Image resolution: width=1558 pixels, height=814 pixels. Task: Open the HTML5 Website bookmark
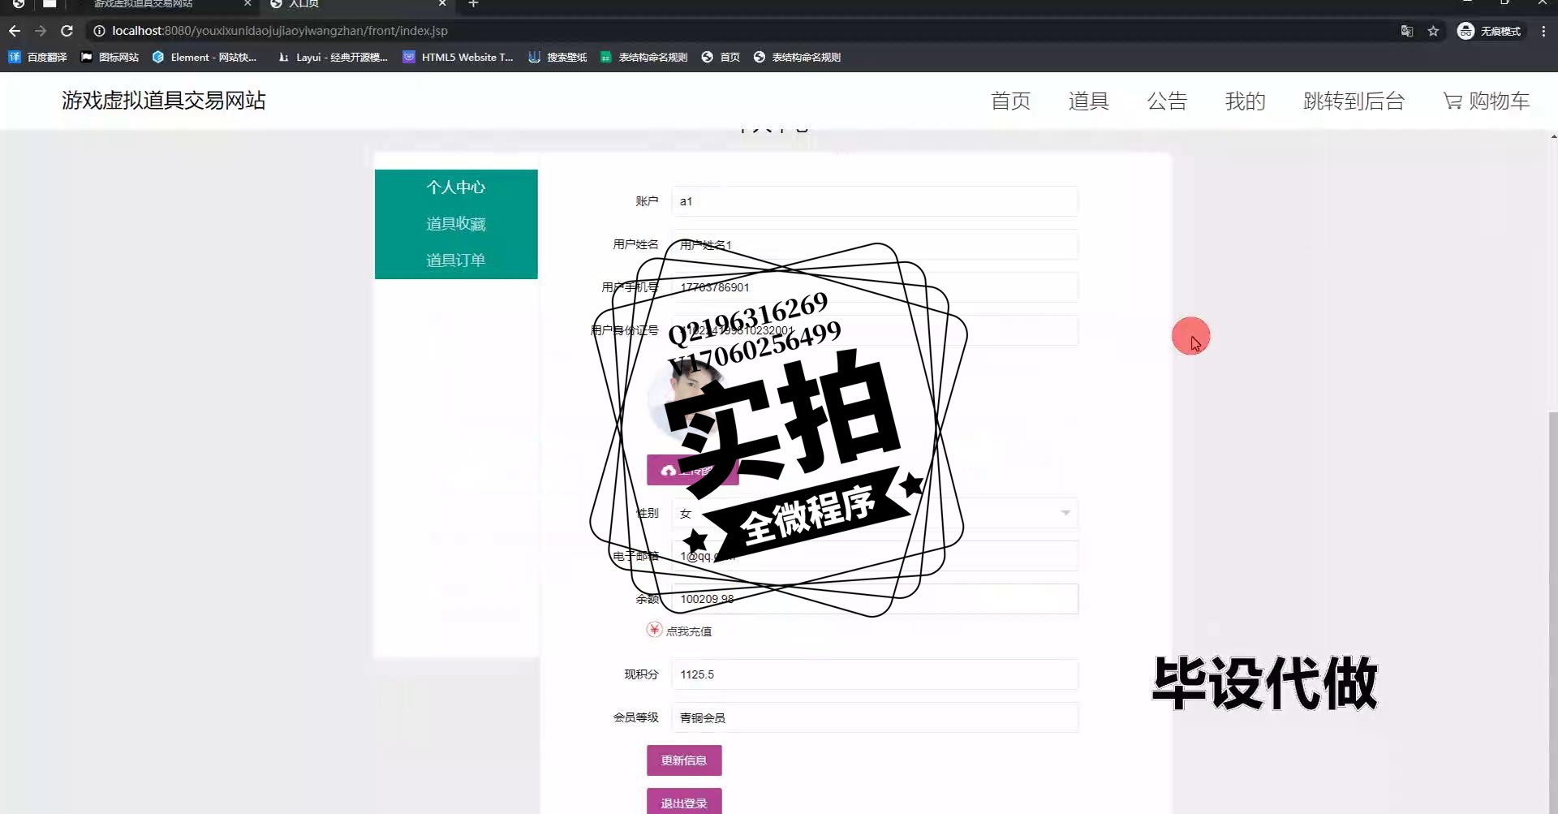point(458,57)
